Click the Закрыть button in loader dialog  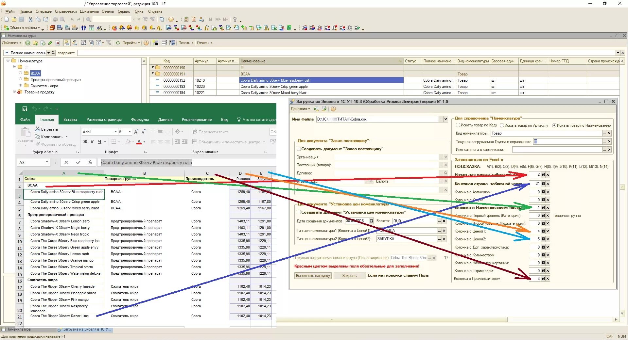tap(349, 276)
